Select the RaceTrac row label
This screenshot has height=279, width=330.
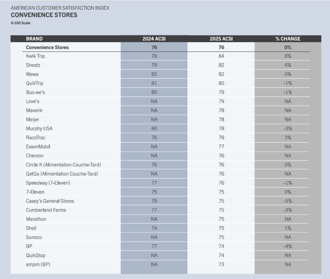36,138
